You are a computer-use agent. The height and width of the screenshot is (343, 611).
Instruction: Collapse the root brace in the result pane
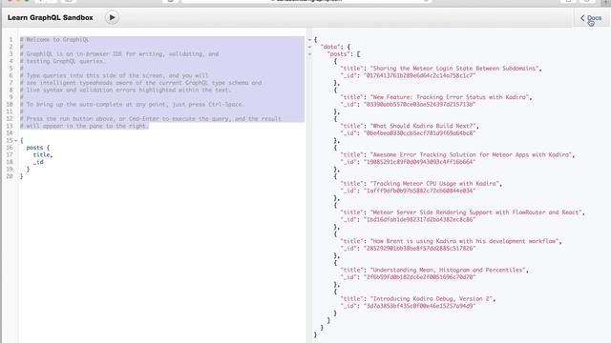tap(309, 40)
